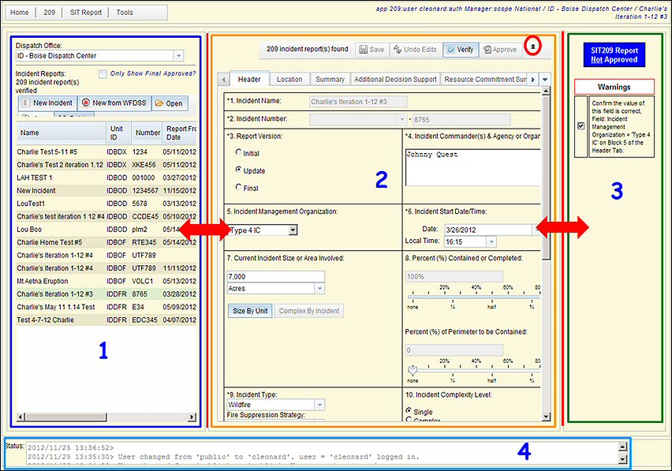The height and width of the screenshot is (471, 672).
Task: Select LAH TEST 1 incident row
Action: pyautogui.click(x=106, y=178)
